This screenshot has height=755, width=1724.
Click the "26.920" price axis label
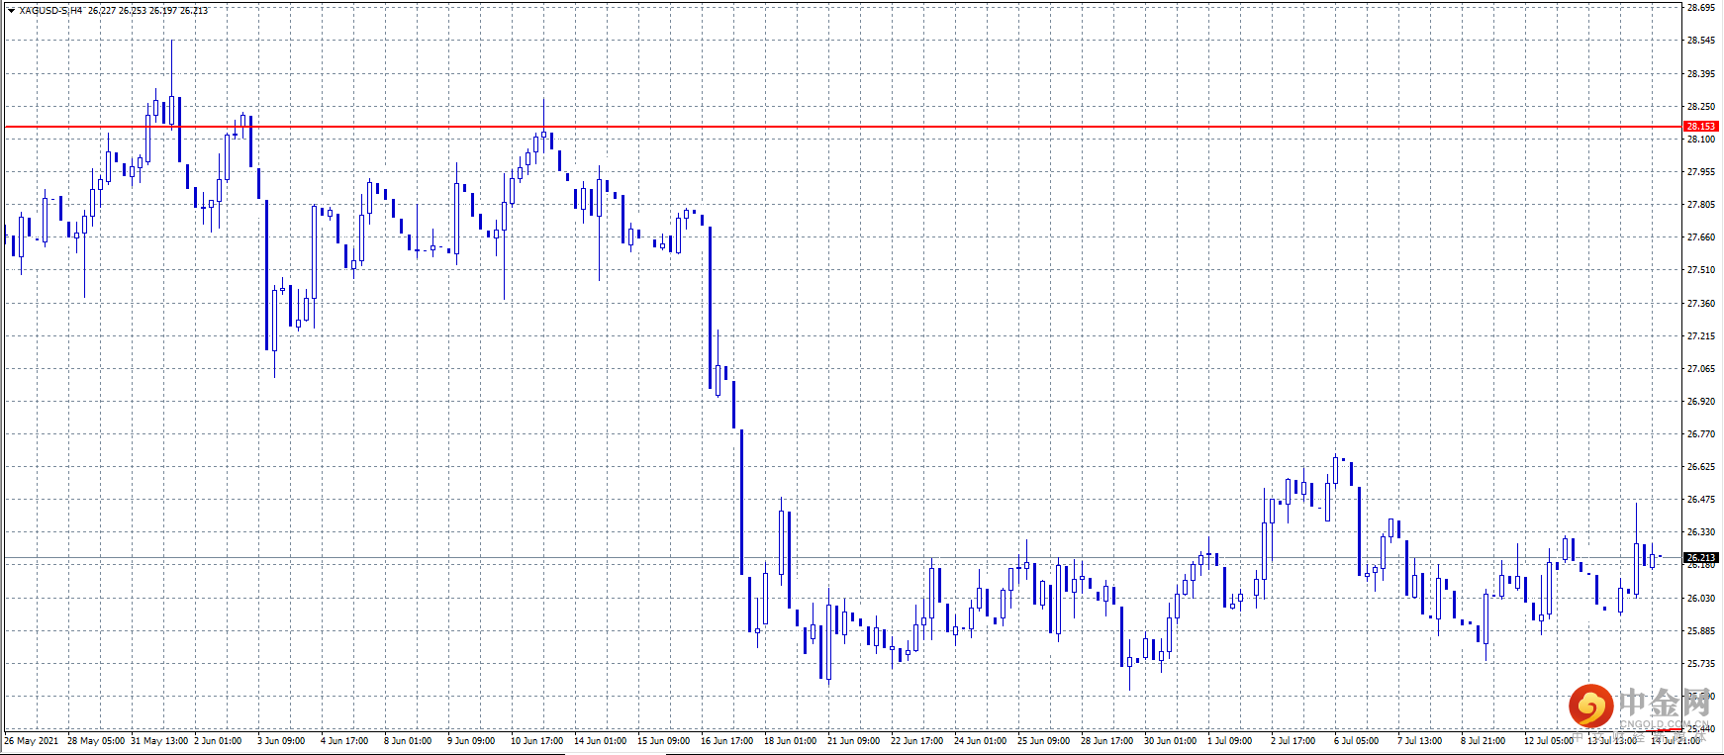(x=1701, y=402)
